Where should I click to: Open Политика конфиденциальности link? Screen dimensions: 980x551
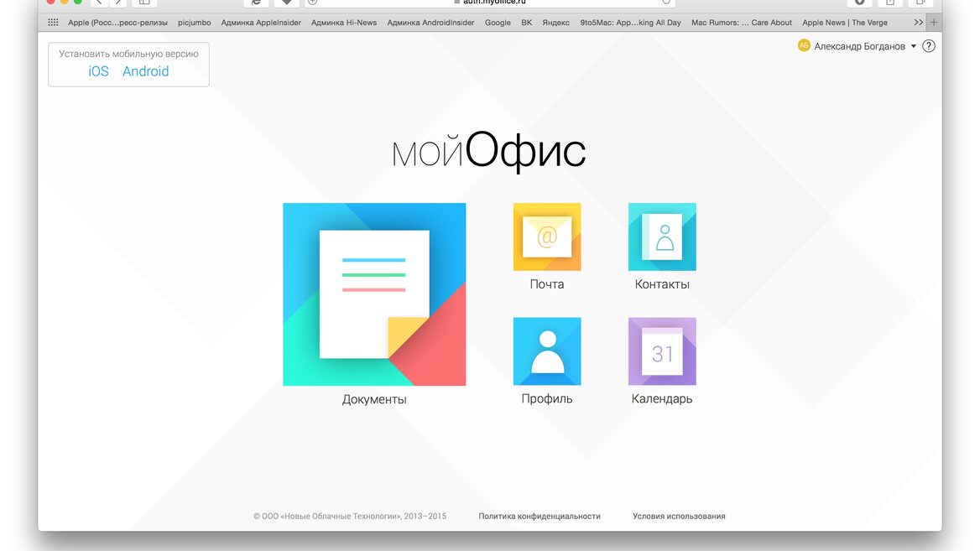tap(540, 516)
